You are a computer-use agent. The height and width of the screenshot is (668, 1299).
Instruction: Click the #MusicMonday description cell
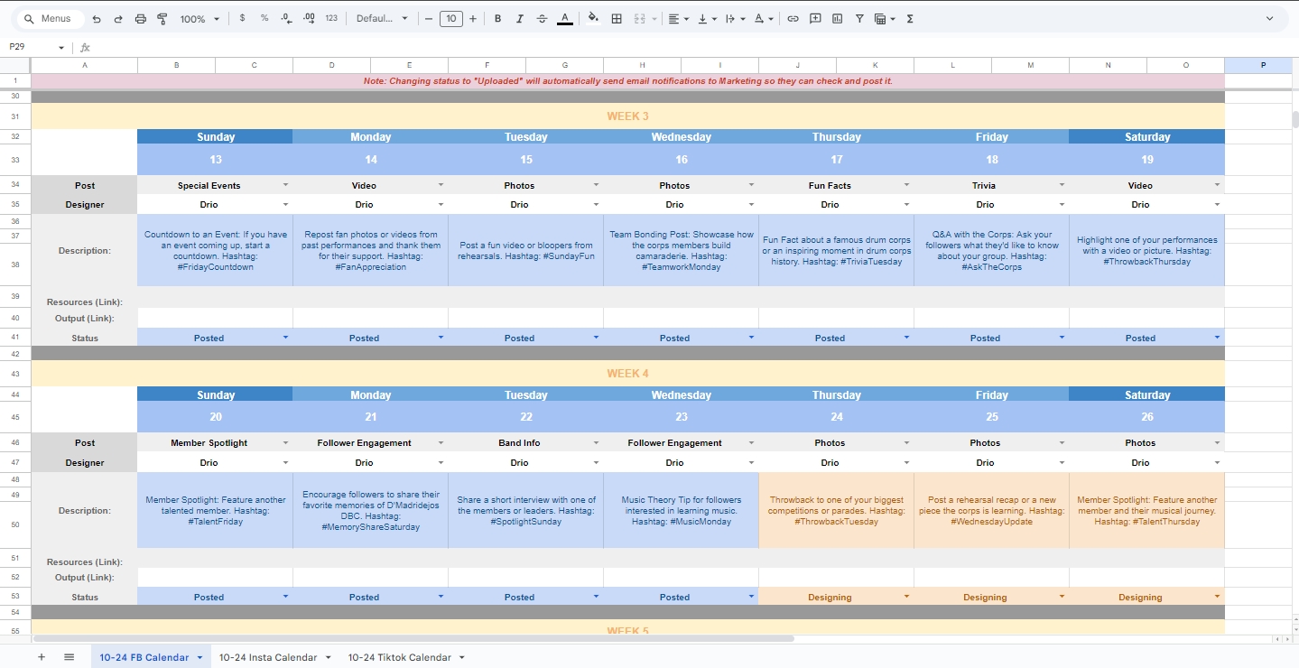pyautogui.click(x=681, y=511)
